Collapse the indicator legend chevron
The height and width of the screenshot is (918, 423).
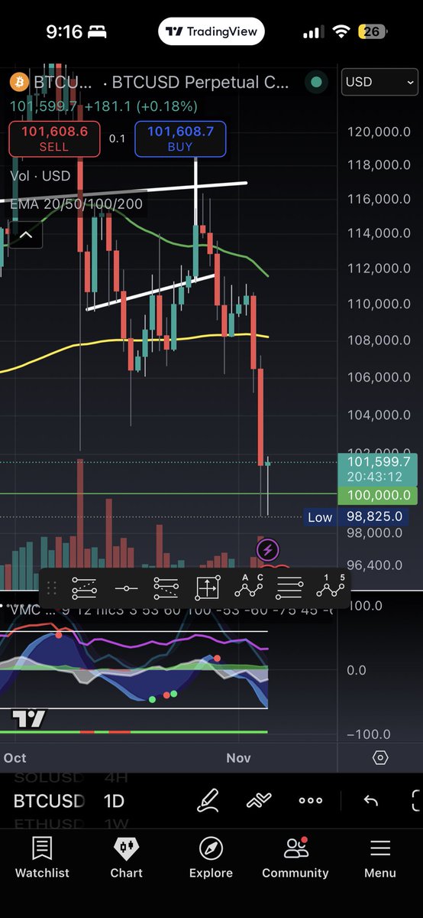pos(25,235)
